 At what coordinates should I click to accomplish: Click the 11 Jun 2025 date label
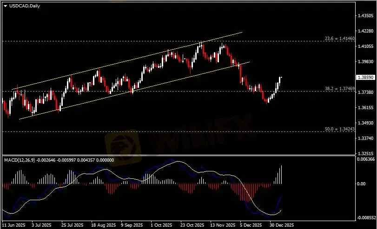(x=13, y=223)
